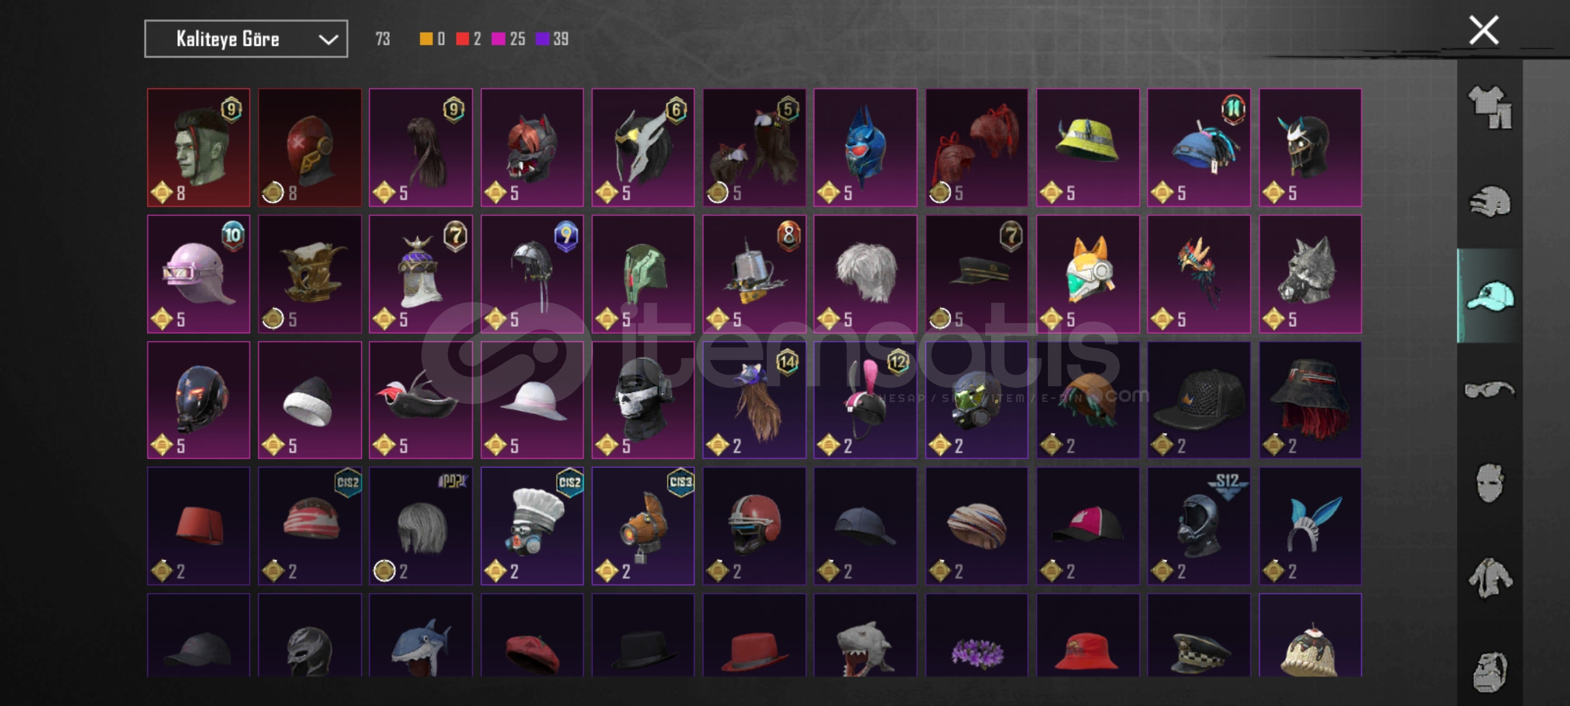Select the S12 season helmet item

coord(1198,526)
